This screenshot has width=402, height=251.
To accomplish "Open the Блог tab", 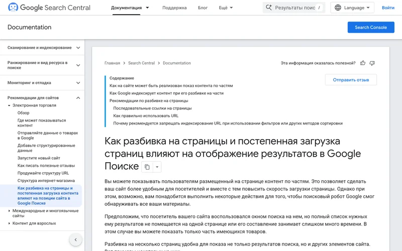I will (x=203, y=8).
